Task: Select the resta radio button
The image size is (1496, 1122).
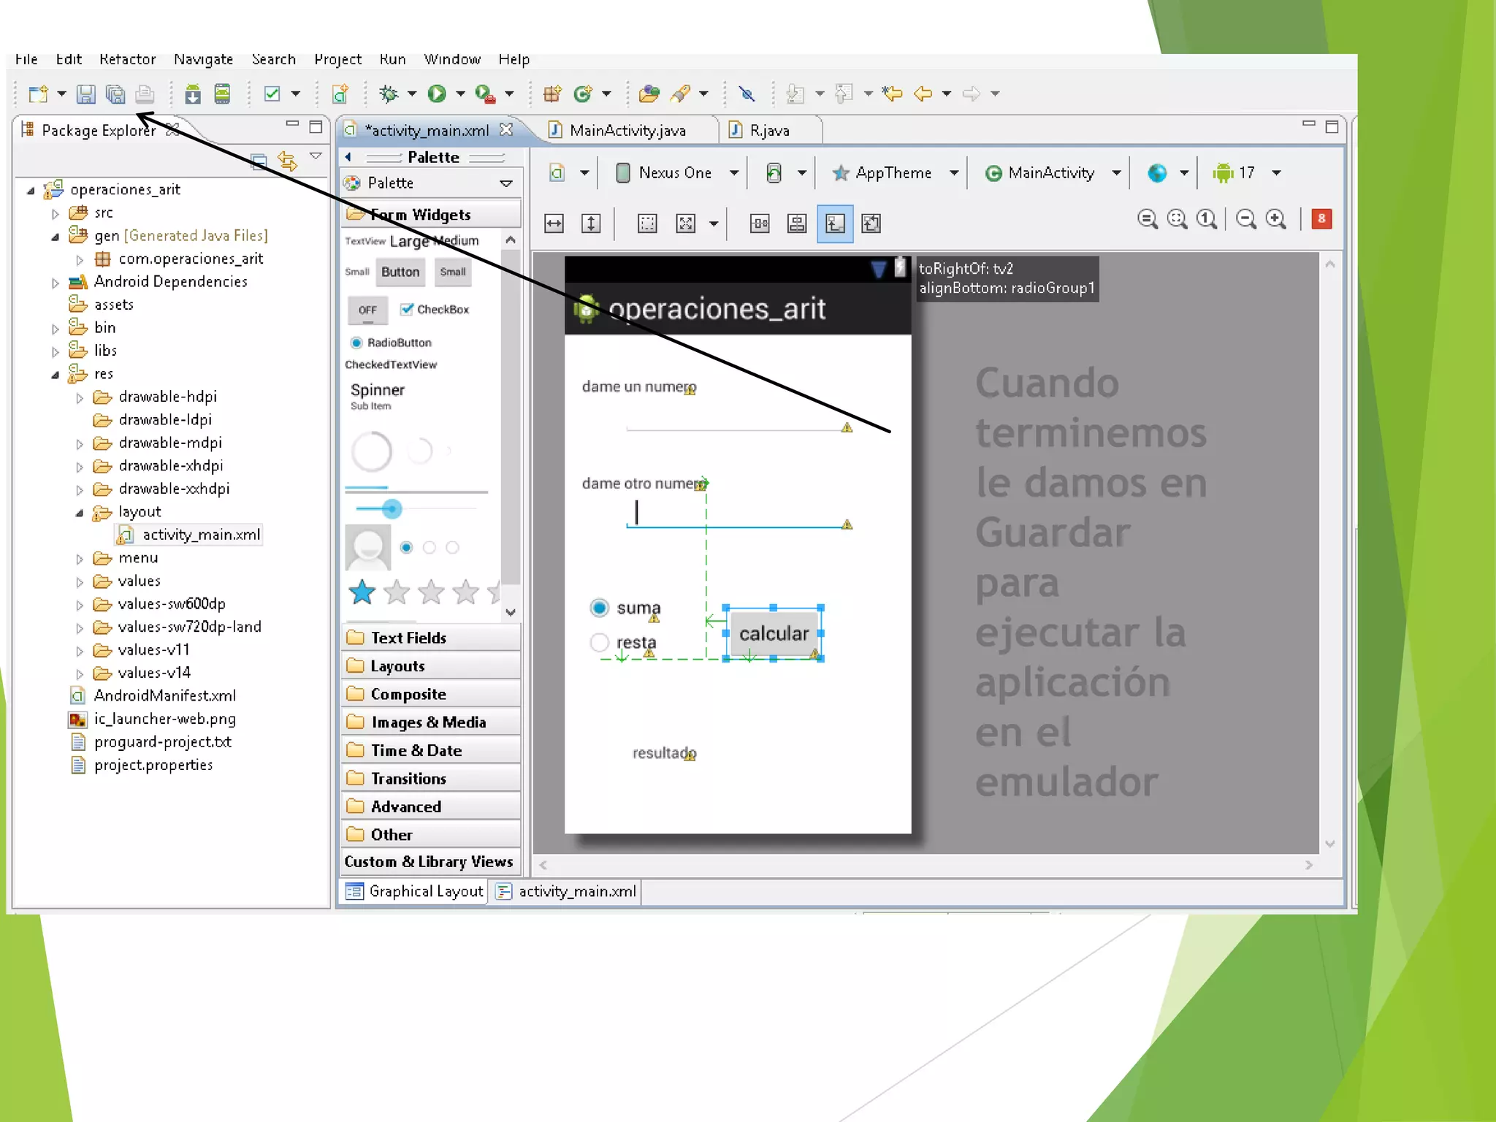Action: tap(600, 642)
